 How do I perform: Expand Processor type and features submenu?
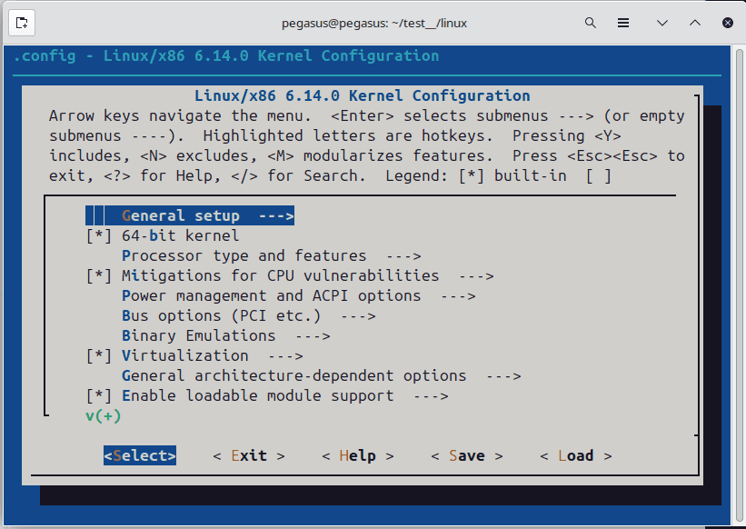(x=271, y=256)
